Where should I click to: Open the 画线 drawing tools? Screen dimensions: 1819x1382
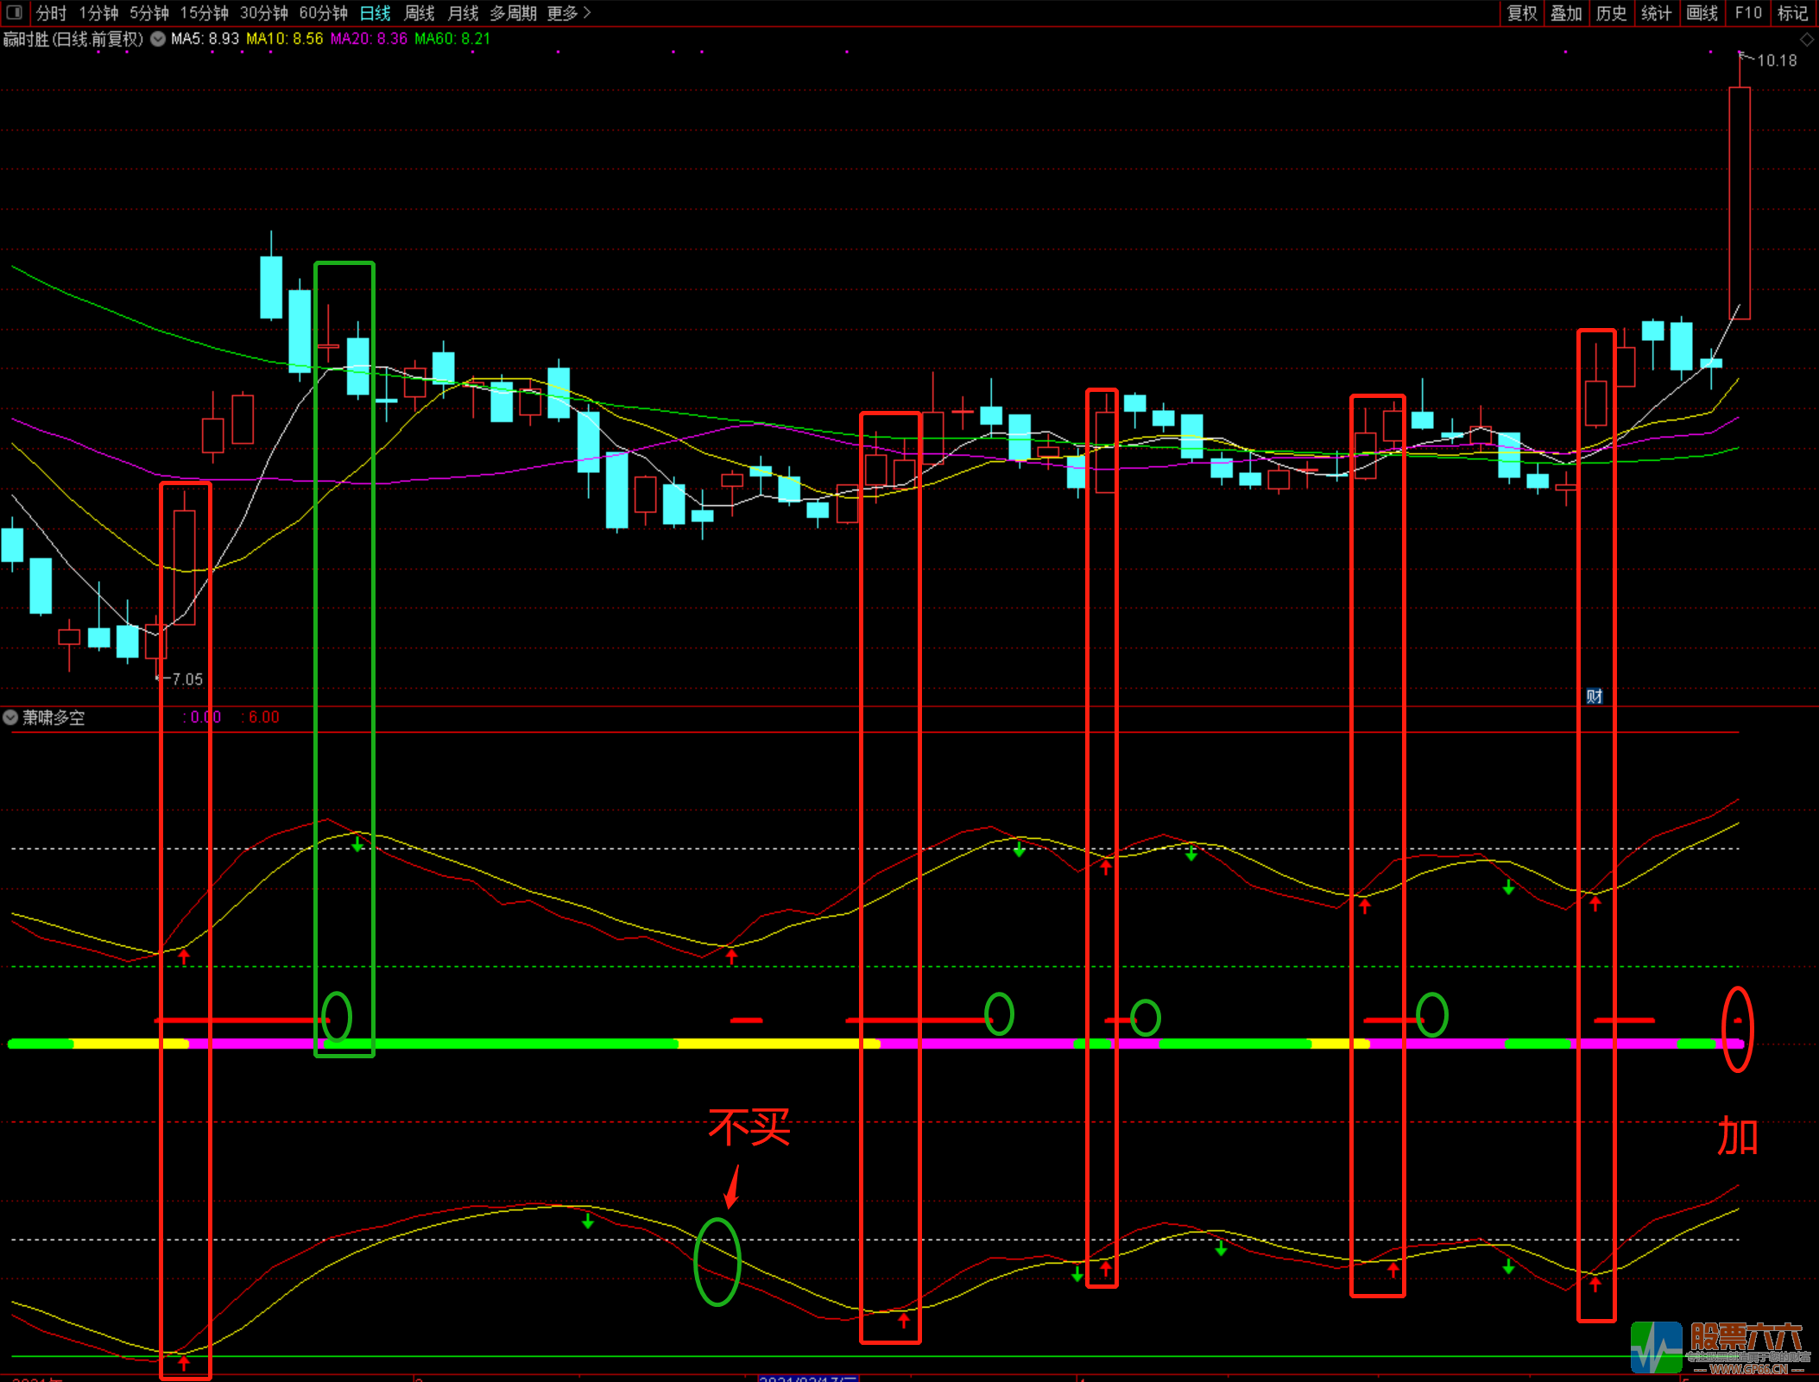pos(1702,13)
